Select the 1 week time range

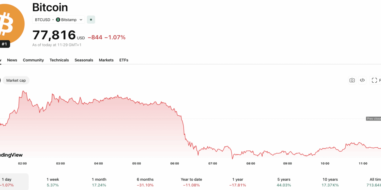pos(53,182)
